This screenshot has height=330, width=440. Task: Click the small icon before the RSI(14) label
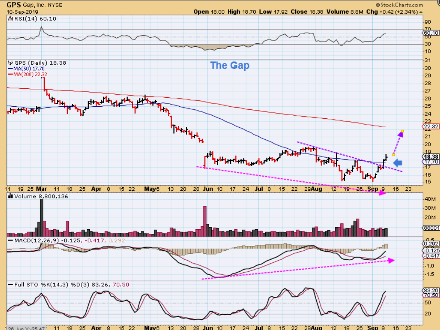point(11,19)
